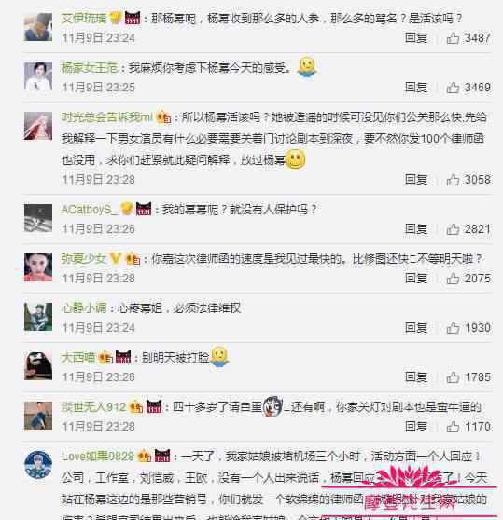Reply to 大西喵's comment
The height and width of the screenshot is (520, 503).
416,377
